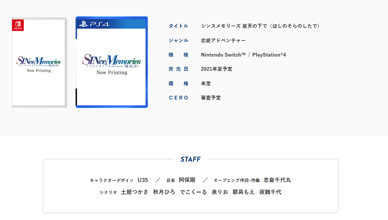Image resolution: width=388 pixels, height=220 pixels.
Task: Click the SINce Memories logo on Switch cover
Action: 39,61
